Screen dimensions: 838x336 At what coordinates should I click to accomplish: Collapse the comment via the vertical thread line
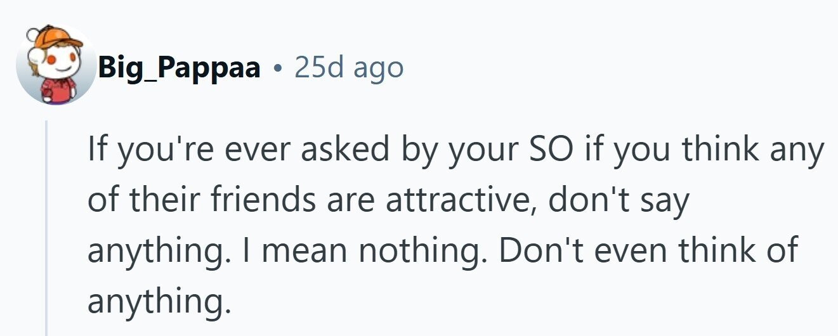pyautogui.click(x=46, y=228)
